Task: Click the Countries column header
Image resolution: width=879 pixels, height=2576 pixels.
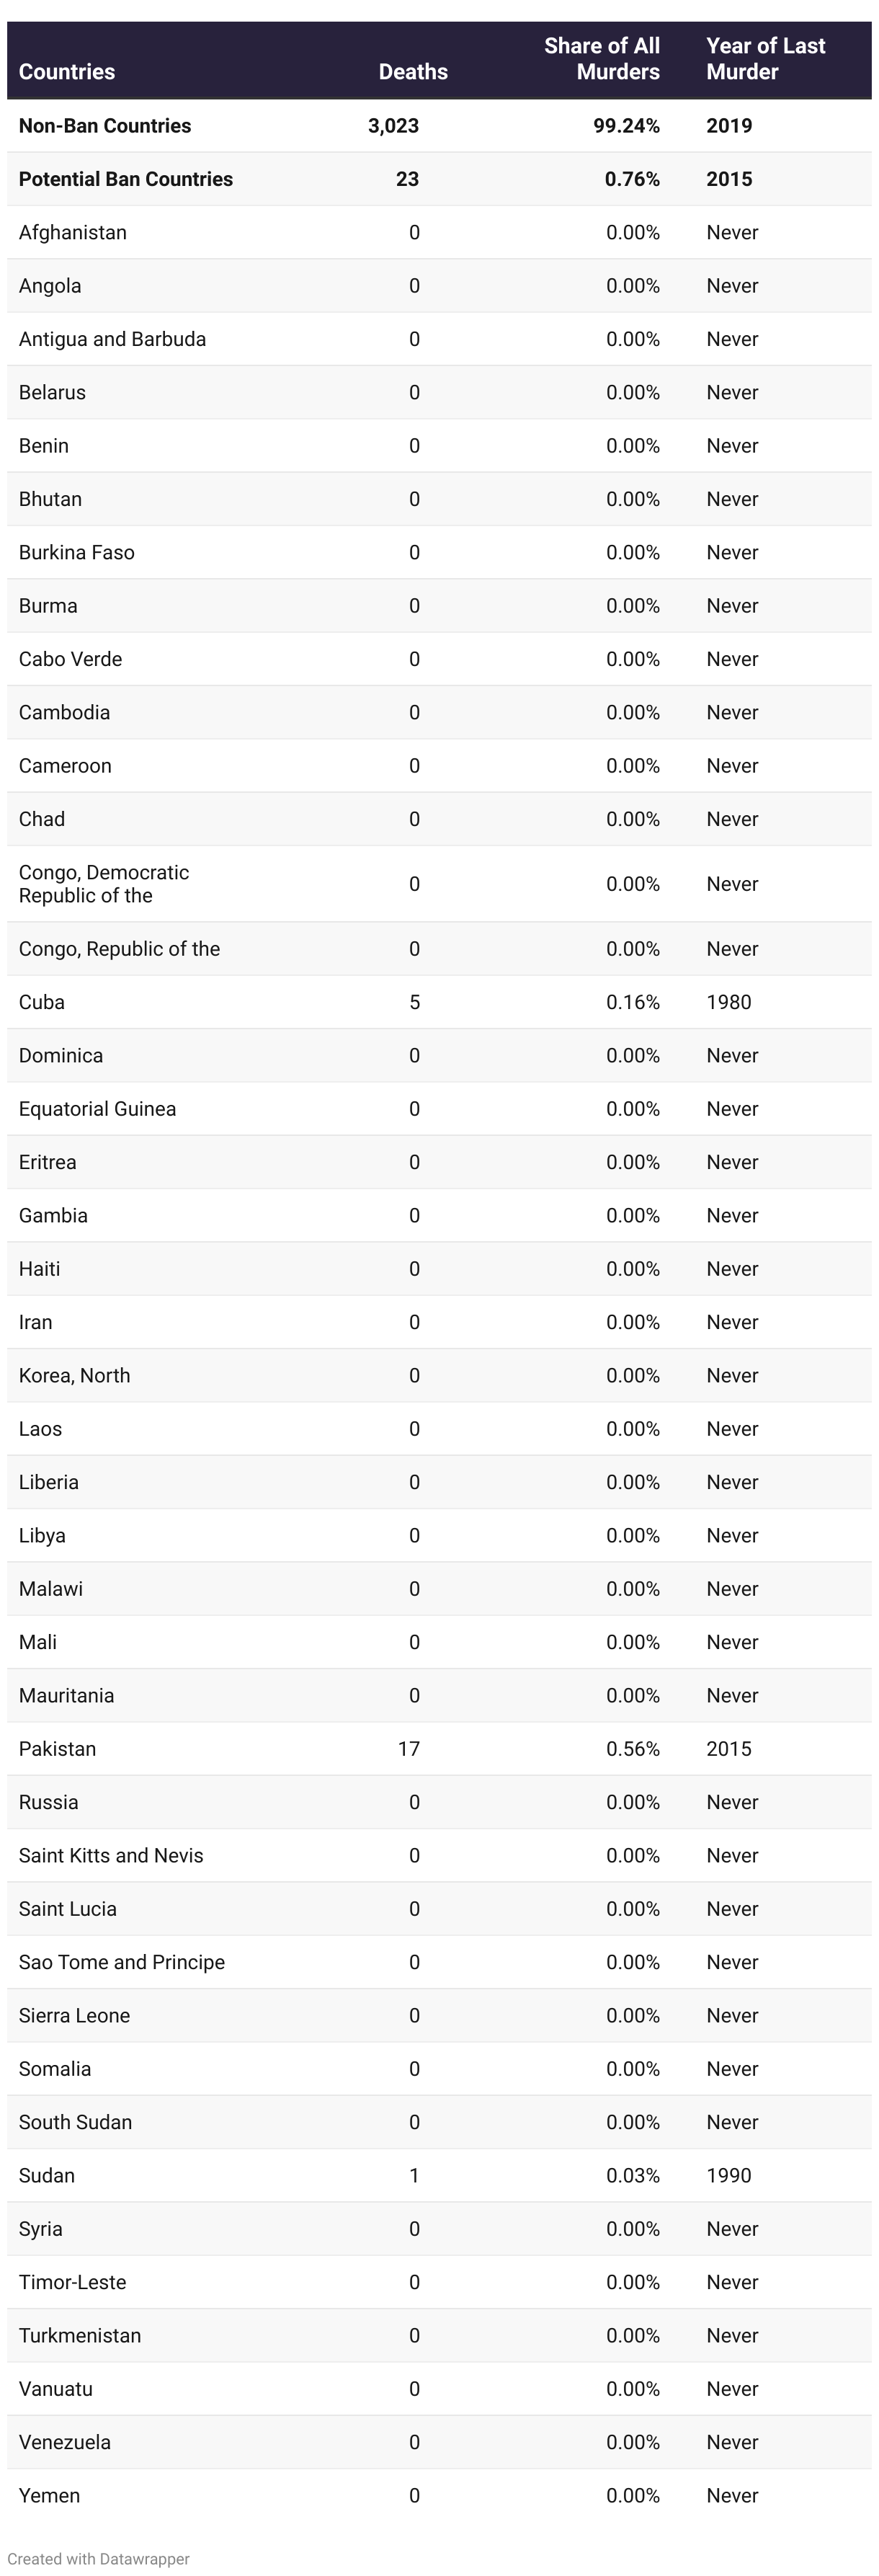Action: coord(67,72)
